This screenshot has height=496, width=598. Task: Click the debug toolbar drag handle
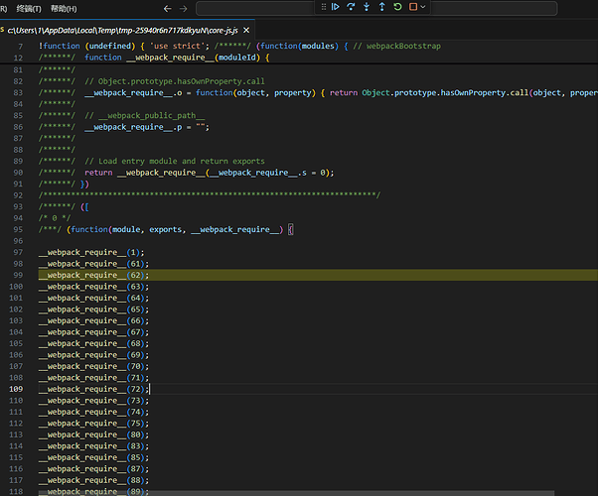click(322, 7)
